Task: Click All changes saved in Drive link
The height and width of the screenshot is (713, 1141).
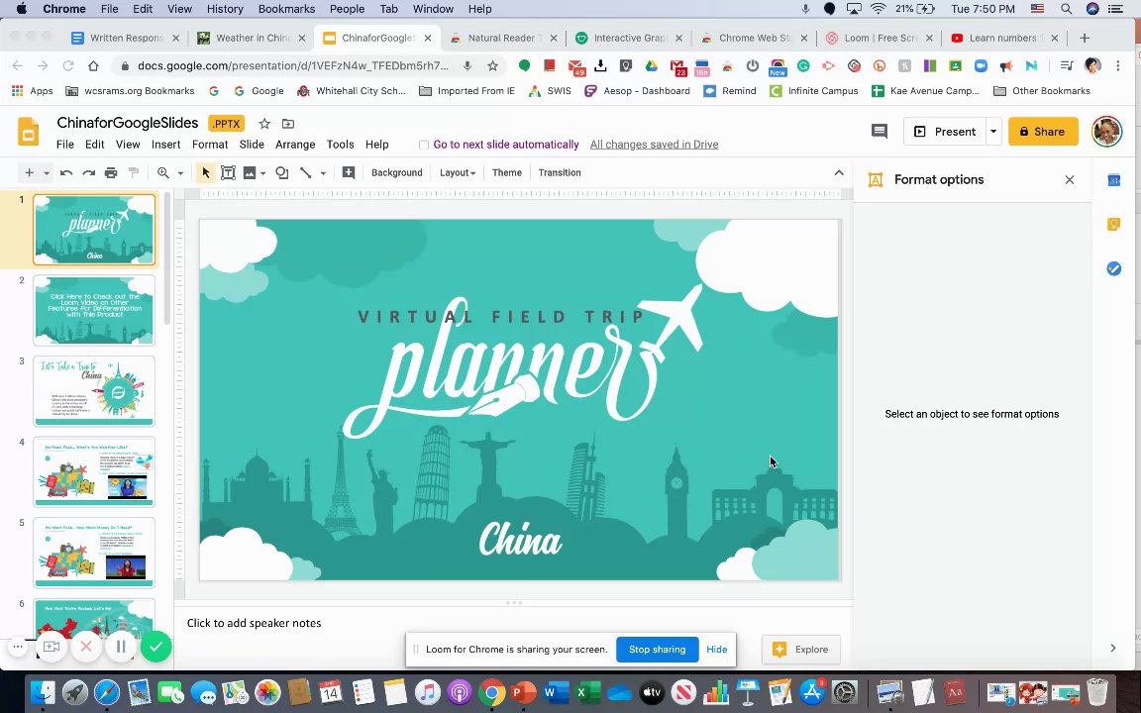Action: tap(654, 144)
